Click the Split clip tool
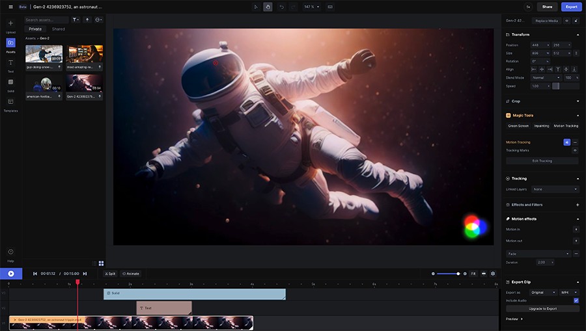Screen dimensions: 586x331 (110, 274)
